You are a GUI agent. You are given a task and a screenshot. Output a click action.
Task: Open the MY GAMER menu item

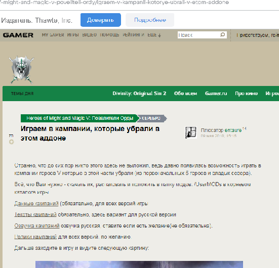53,35
